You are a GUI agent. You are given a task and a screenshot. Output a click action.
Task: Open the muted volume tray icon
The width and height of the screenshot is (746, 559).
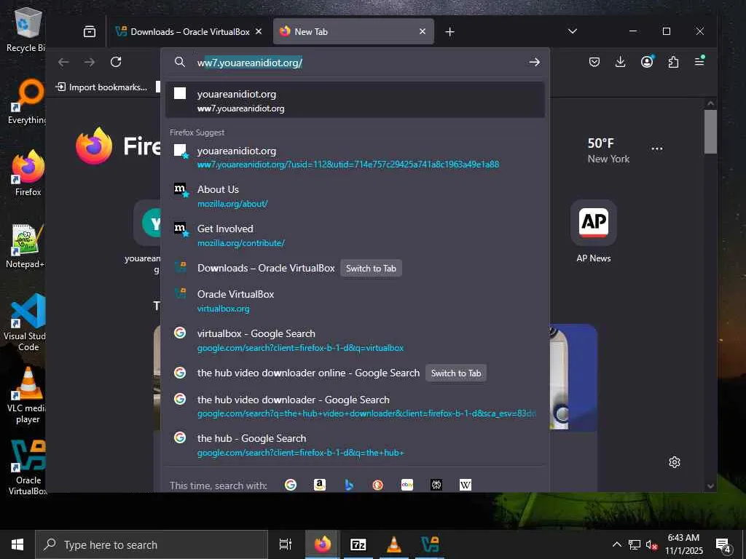(651, 544)
